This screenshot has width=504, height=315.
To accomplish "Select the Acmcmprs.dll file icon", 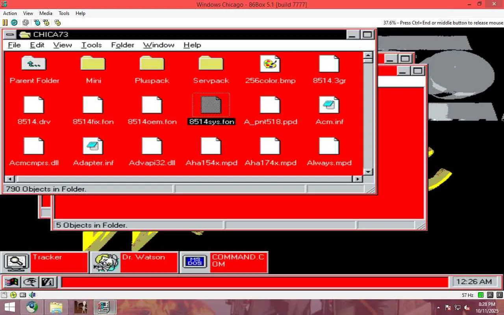I will click(x=34, y=146).
